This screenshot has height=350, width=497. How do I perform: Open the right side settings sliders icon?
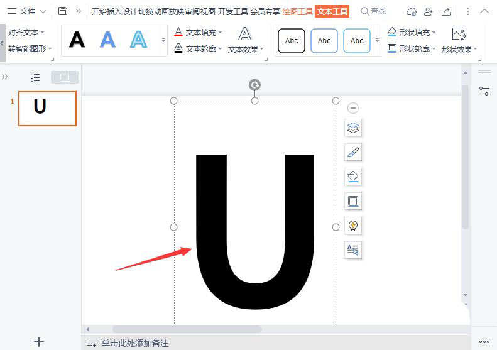point(484,91)
